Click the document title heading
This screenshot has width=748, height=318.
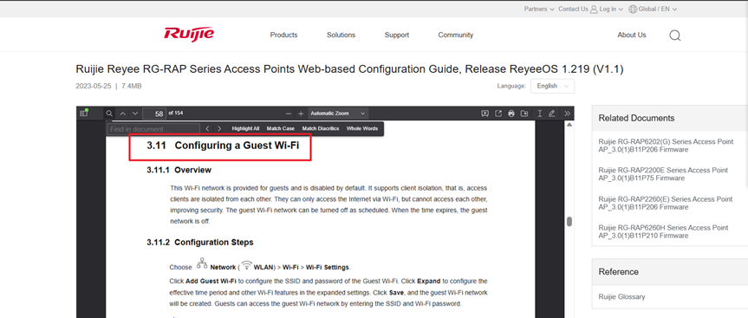349,69
